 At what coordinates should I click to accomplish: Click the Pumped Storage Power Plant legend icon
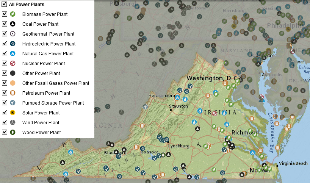click(13, 103)
